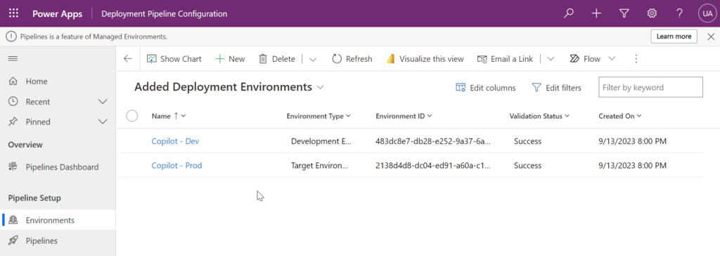Select Environments in Pipeline Setup
The width and height of the screenshot is (720, 256).
point(58,220)
